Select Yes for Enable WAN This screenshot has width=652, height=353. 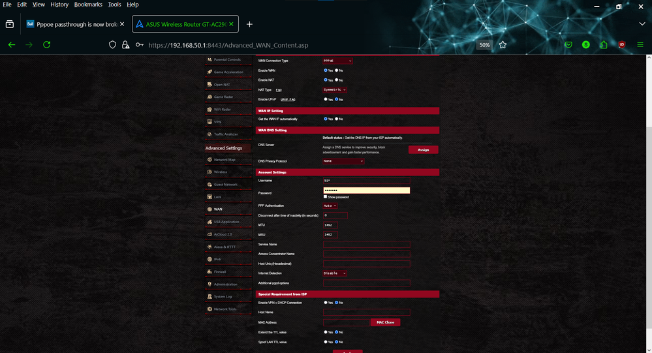pyautogui.click(x=326, y=70)
